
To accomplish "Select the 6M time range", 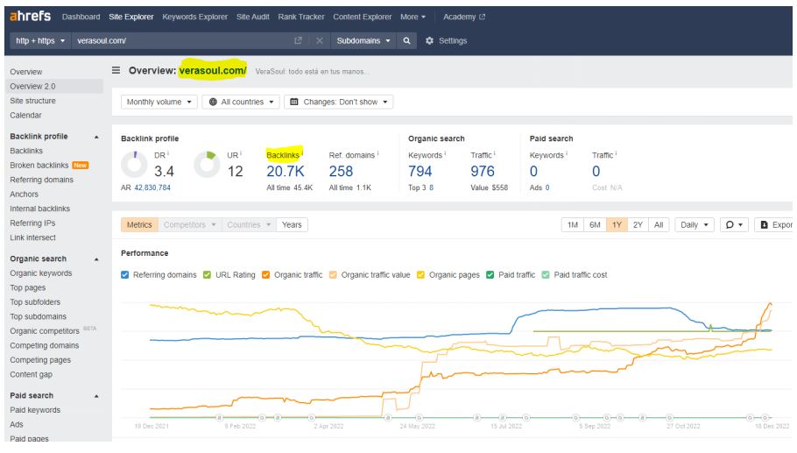I will pos(595,224).
